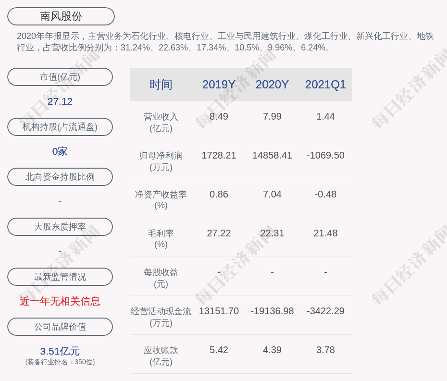Screen dimensions: 447x381
Task: Click the 时间 table header
Action: pyautogui.click(x=161, y=85)
